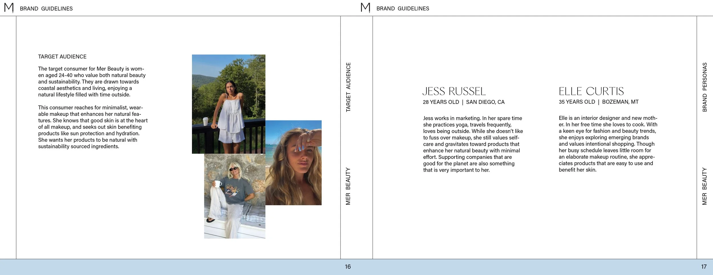Click left page BRAND GUIDELINES header text
Screen dimensions: 713x275
pyautogui.click(x=46, y=9)
